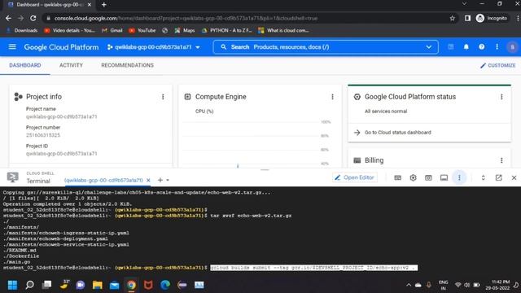Maximize or restore Cloud Shell panel height
Screen dimensions: 521x293
483,177
